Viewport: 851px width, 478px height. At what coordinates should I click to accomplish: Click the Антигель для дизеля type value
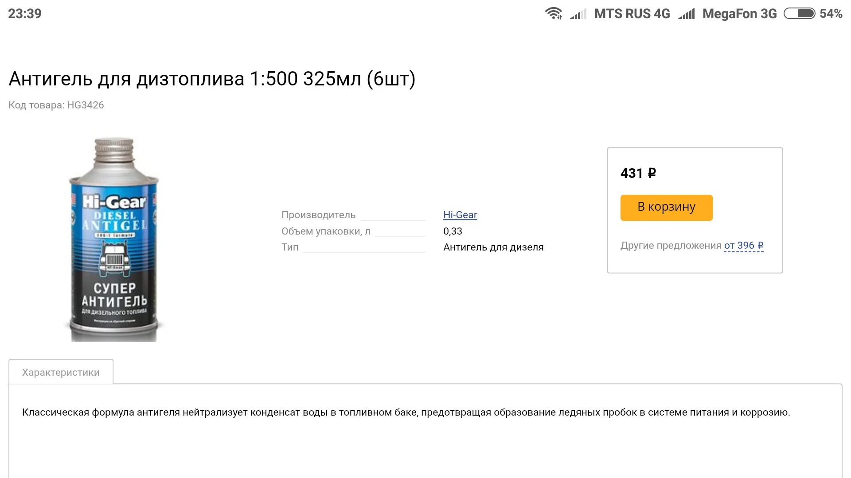coord(493,247)
